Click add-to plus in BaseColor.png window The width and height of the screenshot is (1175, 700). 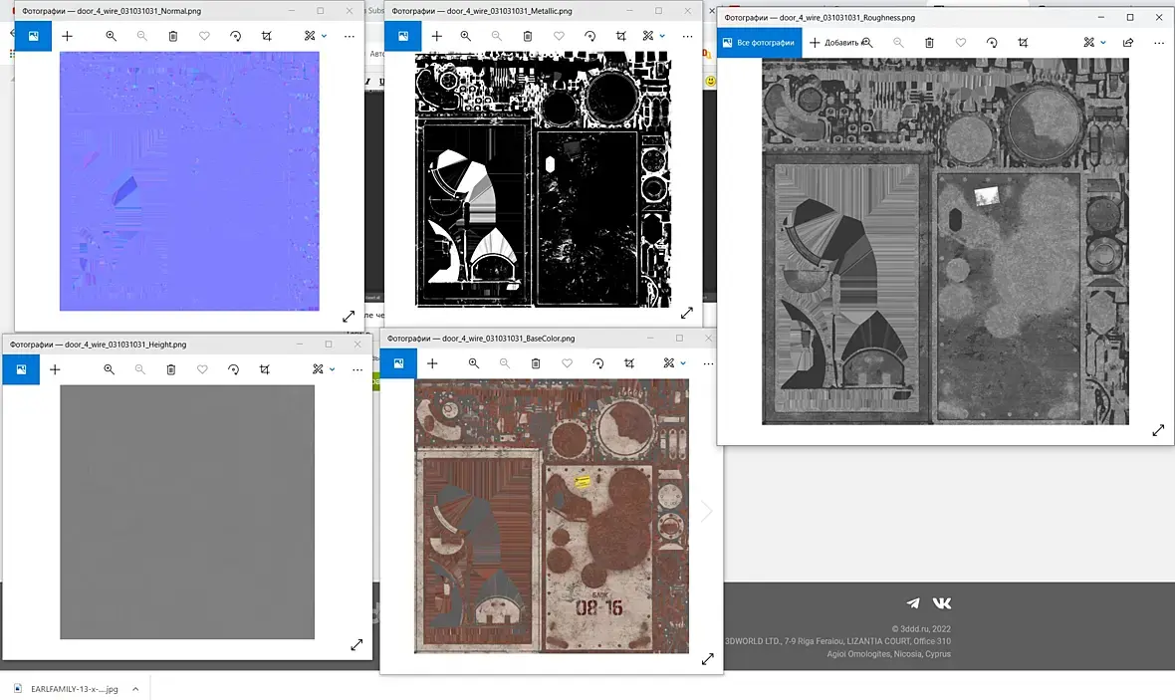tap(432, 363)
